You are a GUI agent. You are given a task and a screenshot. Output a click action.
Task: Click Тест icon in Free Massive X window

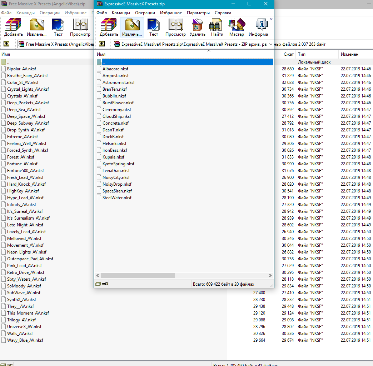(x=58, y=27)
